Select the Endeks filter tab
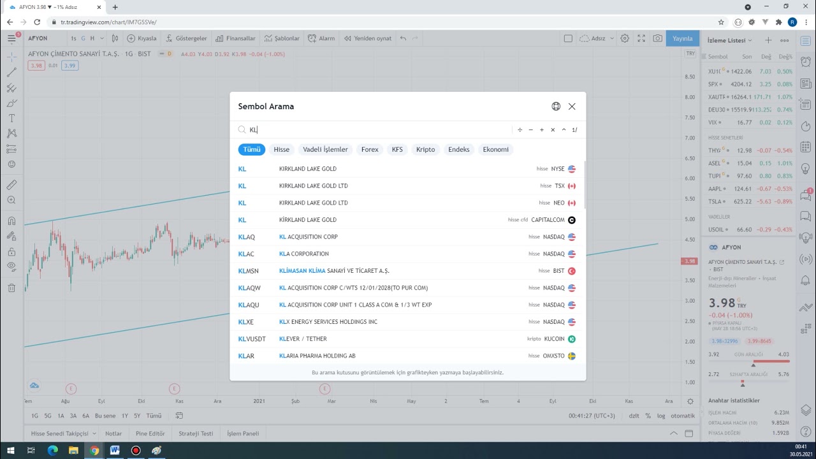Screen dimensions: 816x459 (458, 149)
